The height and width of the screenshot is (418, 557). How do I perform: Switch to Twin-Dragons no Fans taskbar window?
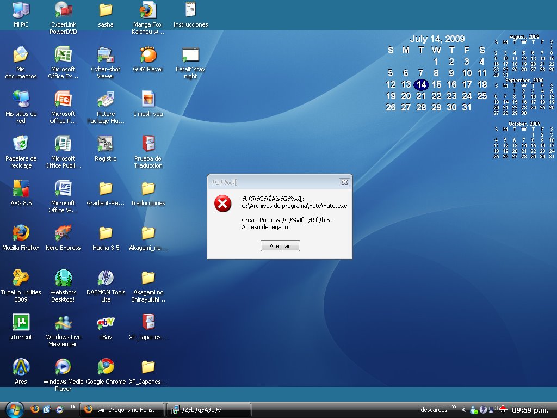[121, 410]
